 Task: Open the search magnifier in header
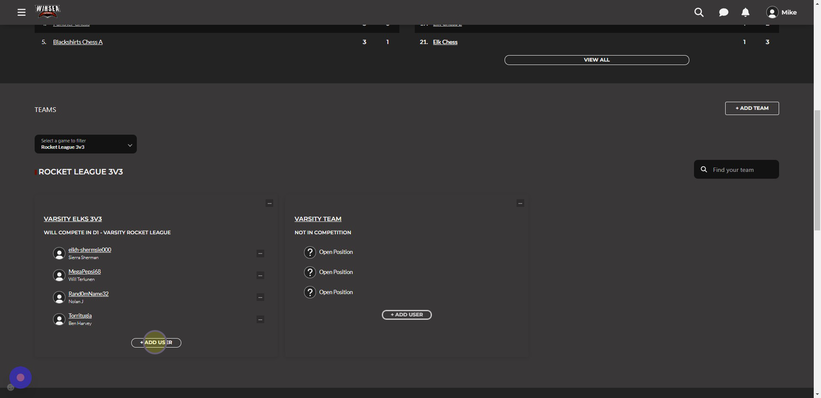point(699,12)
